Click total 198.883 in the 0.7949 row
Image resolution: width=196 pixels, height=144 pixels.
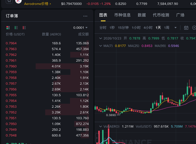[82, 130]
